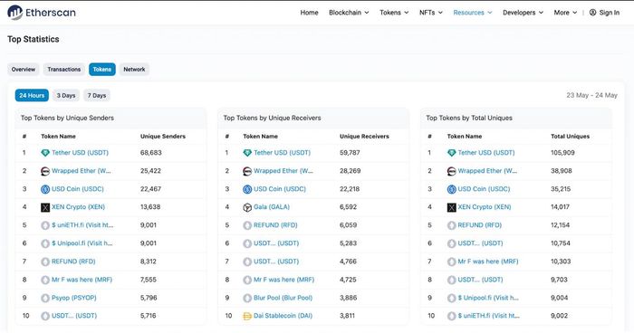Image resolution: width=634 pixels, height=333 pixels.
Task: Expand the Developers dropdown menu
Action: (523, 13)
